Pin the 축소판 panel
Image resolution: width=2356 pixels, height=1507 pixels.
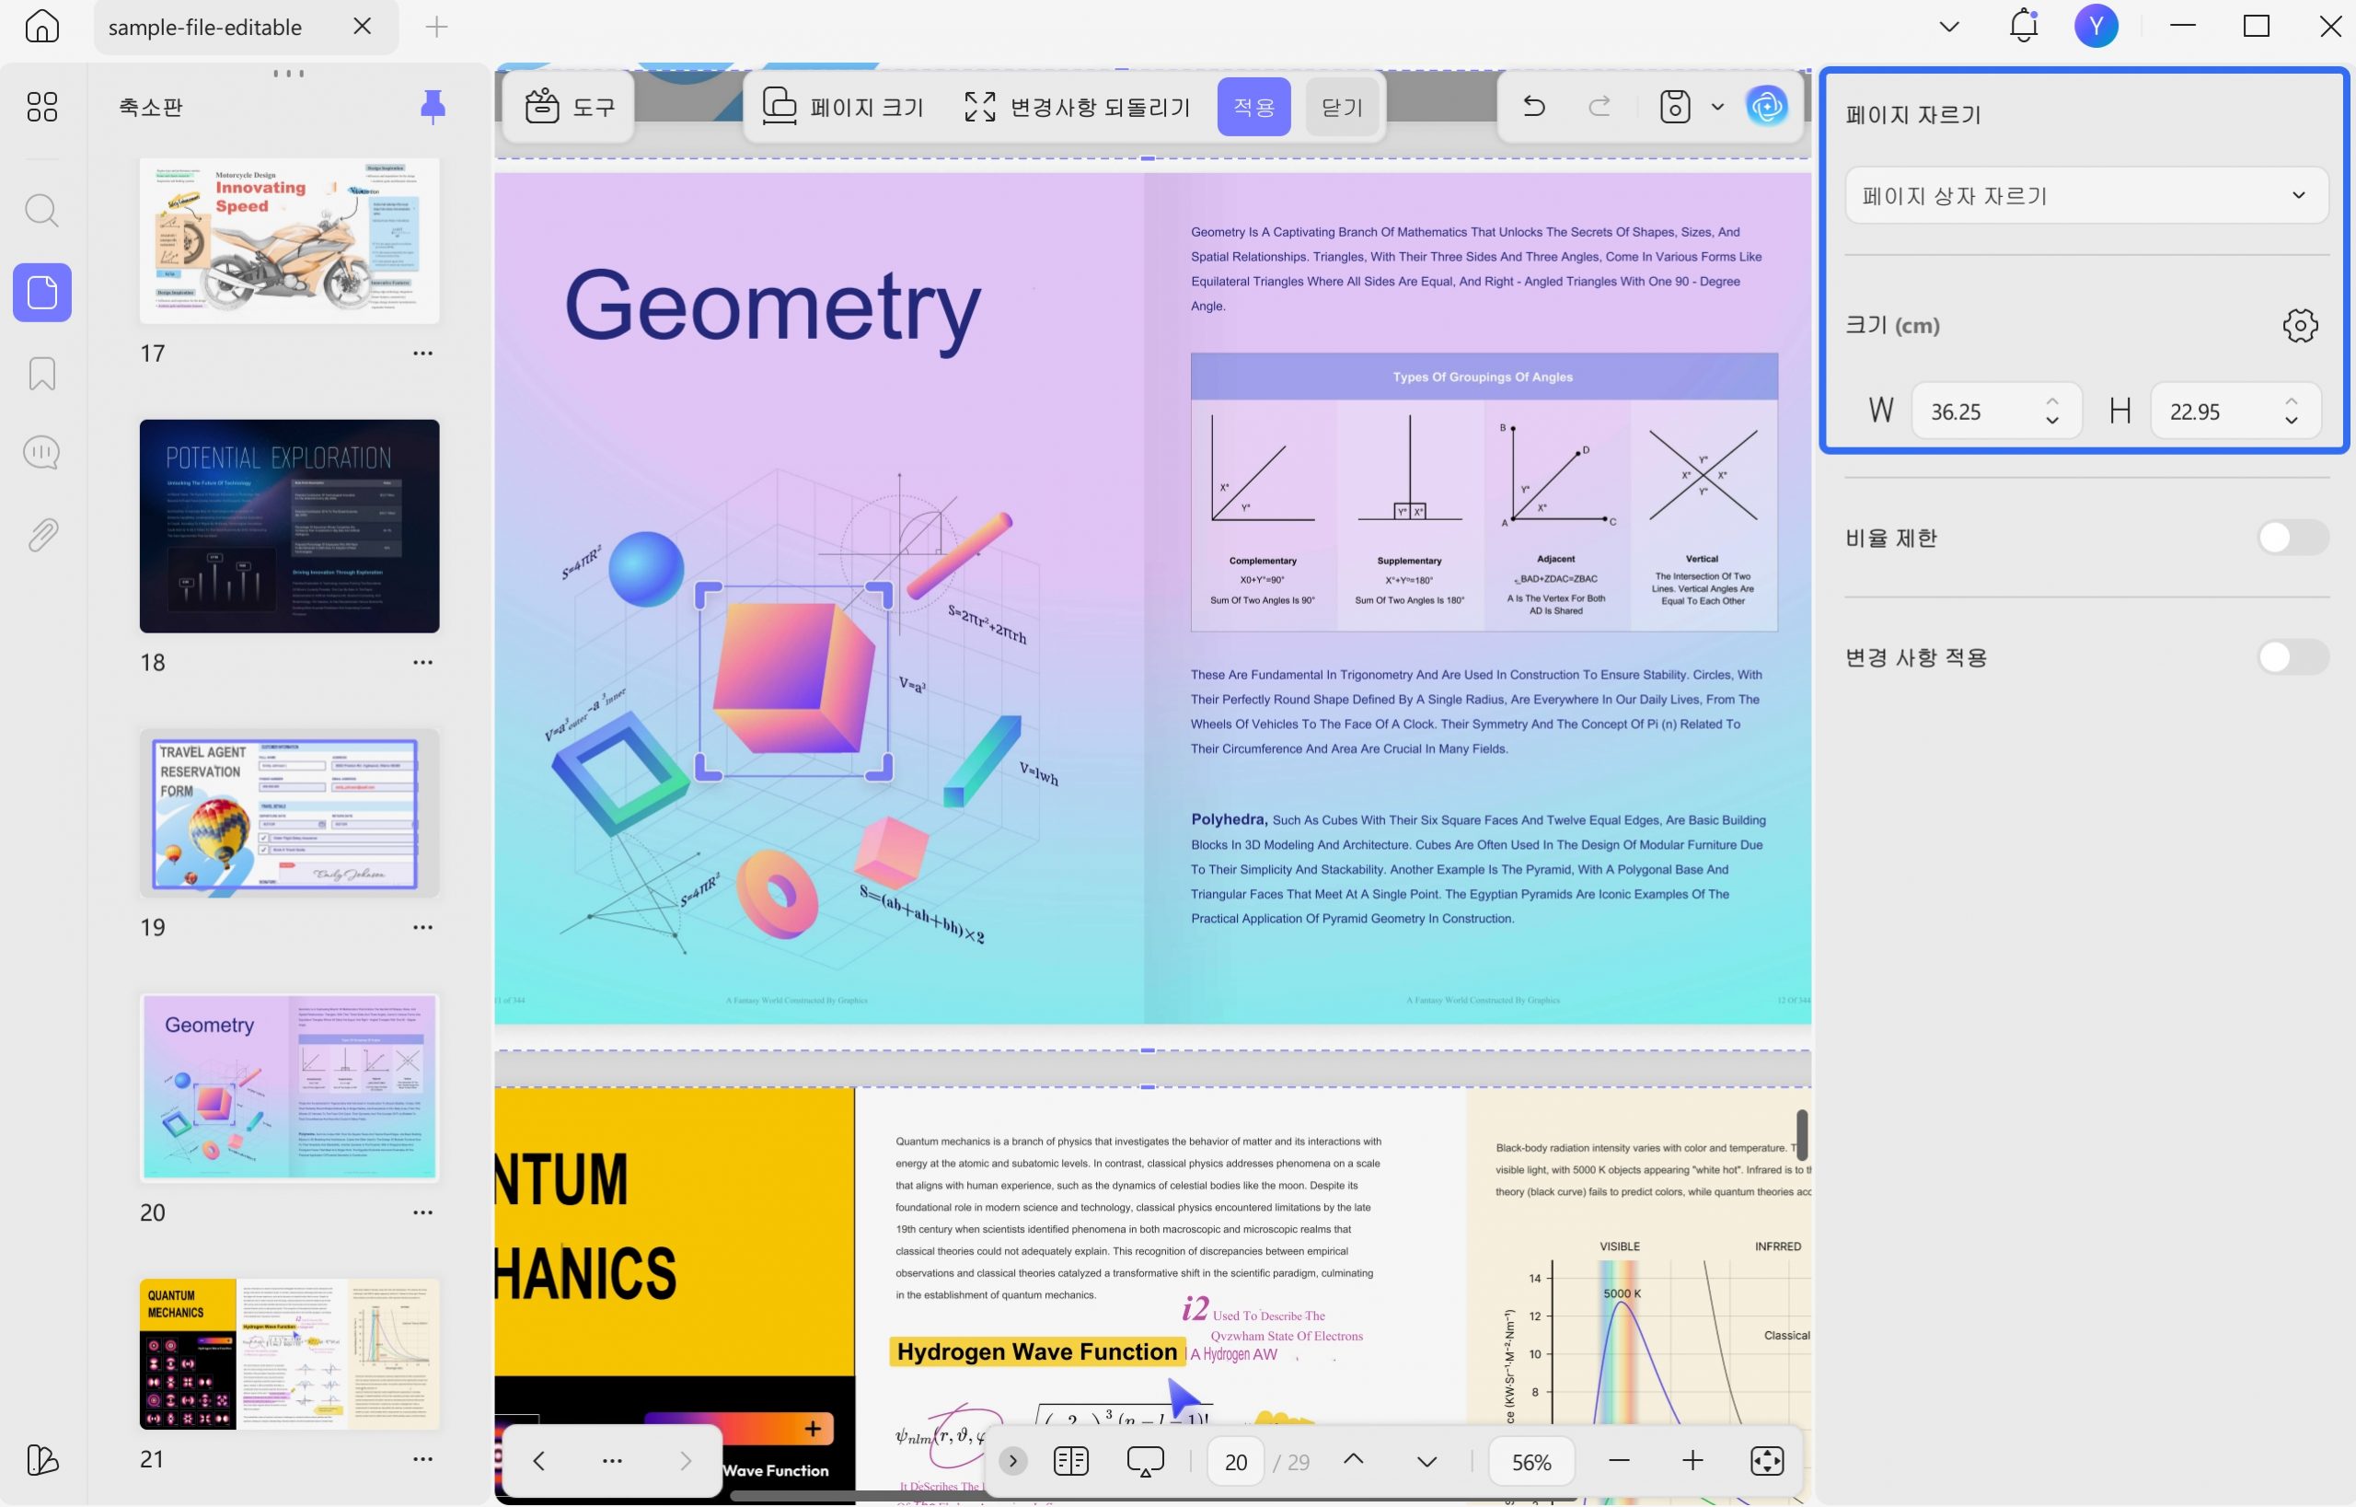433,107
